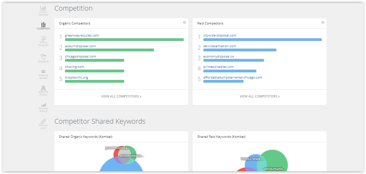Click the https://www... label in paid Kombat chart
The image size is (366, 174).
tap(253, 159)
